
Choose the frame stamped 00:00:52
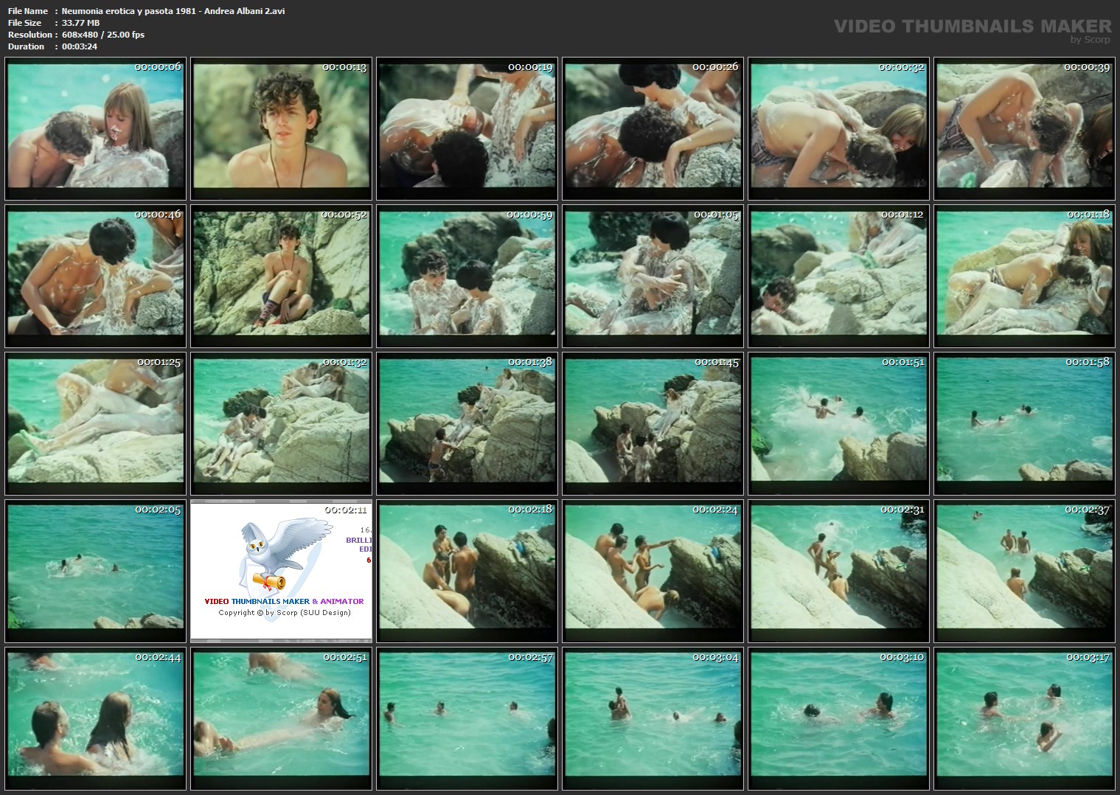(282, 277)
